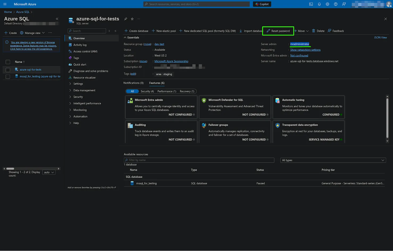This screenshot has height=251, width=393.
Task: Open the All types filter dropdown
Action: (x=333, y=160)
